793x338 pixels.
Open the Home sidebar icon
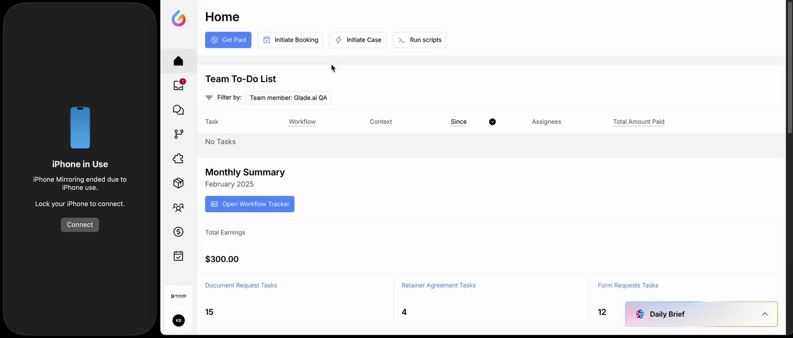point(178,61)
